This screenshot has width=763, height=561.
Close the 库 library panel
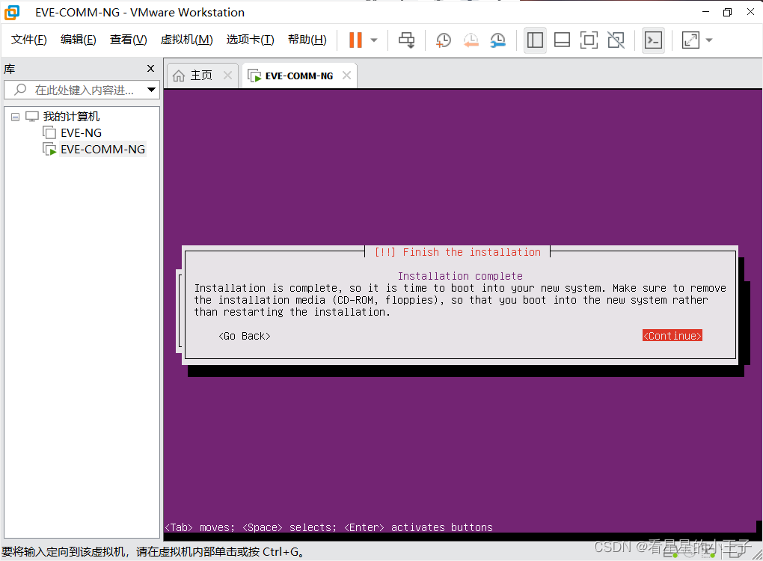point(150,69)
